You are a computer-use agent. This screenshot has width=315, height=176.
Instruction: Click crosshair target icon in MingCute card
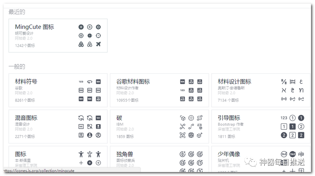pyautogui.click(x=98, y=35)
